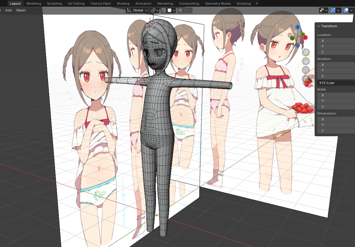Click the Dimensions Y field
Viewport: 355px width, 247px height.
pyautogui.click(x=336, y=125)
